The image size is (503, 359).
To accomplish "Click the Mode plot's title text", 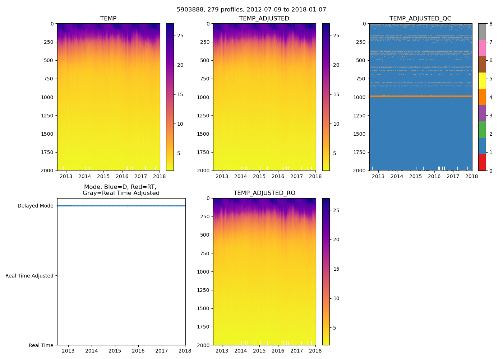I will click(x=121, y=190).
